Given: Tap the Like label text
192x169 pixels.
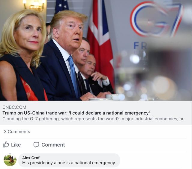Looking at the screenshot, I should pyautogui.click(x=16, y=145).
